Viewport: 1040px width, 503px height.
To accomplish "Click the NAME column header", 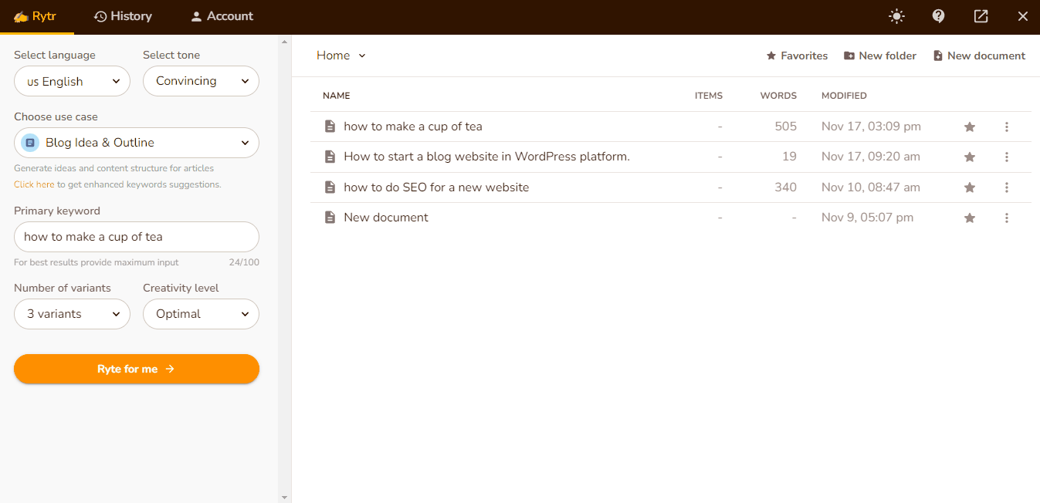I will [x=337, y=96].
